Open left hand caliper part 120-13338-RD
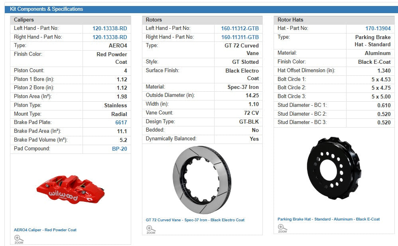The width and height of the screenshot is (398, 246). tap(110, 28)
